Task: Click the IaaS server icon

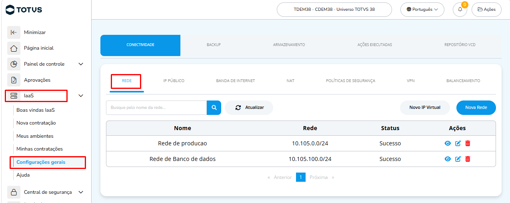Action: point(14,96)
